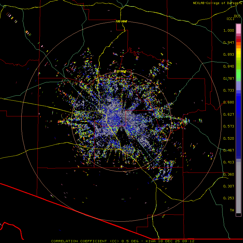Viewport: 243px width, 243px height.
Task: Click the 0.573 scale value
Action: tap(229, 126)
